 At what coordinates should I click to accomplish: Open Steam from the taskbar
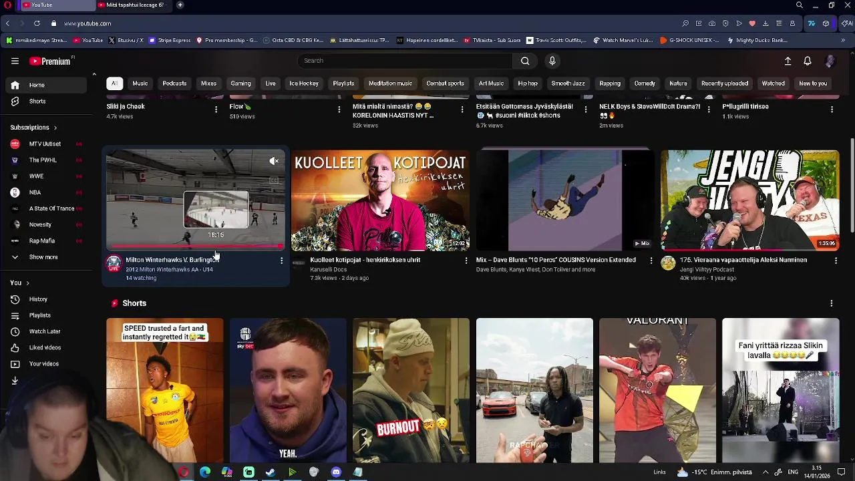coord(271,472)
